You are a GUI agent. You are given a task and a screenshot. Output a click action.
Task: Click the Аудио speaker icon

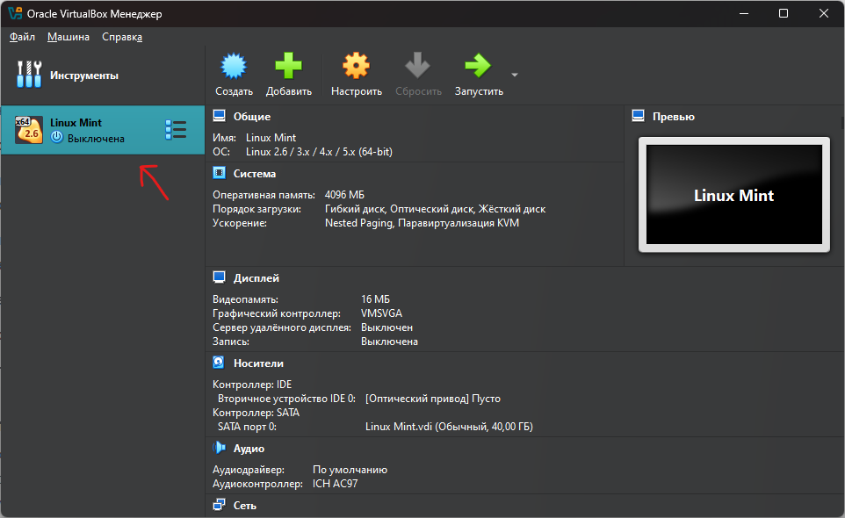point(220,448)
